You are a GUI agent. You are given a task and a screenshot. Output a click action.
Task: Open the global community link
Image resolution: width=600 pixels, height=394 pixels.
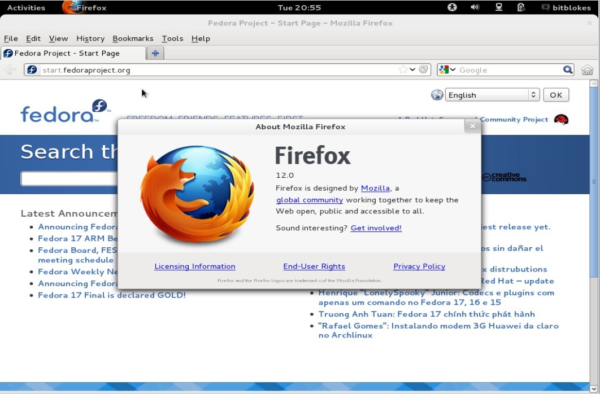310,200
